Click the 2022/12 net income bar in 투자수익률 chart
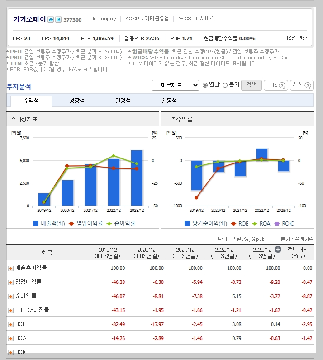Screen dimensions: 323x360 click(x=262, y=154)
